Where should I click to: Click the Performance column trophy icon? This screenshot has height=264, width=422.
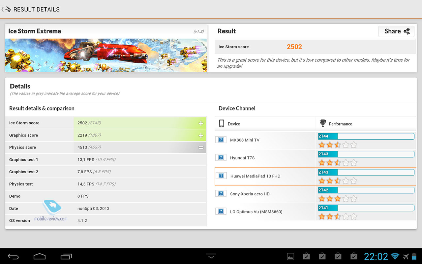tap(323, 123)
